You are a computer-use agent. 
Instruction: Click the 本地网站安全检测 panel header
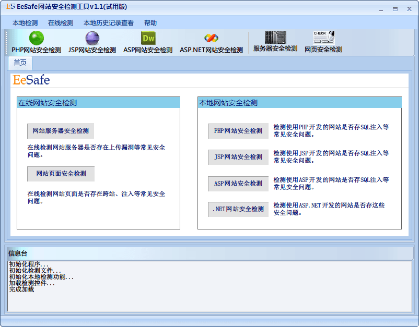tap(299, 103)
